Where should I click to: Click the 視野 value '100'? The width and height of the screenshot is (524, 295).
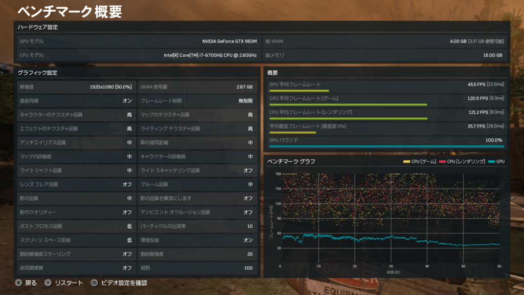click(x=248, y=268)
